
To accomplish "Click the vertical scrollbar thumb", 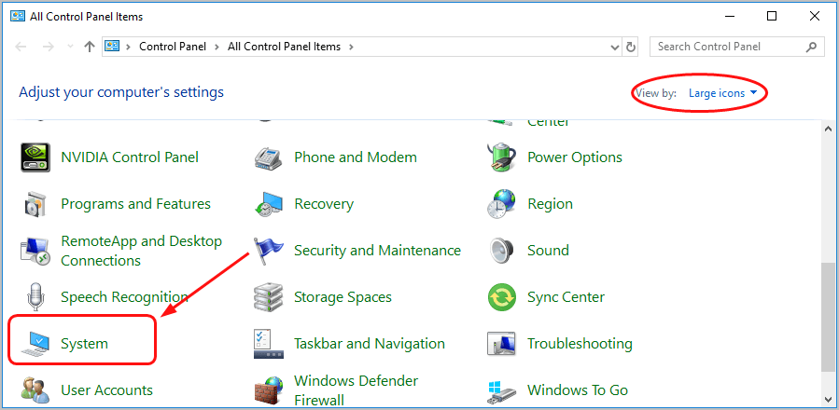I will (x=827, y=318).
